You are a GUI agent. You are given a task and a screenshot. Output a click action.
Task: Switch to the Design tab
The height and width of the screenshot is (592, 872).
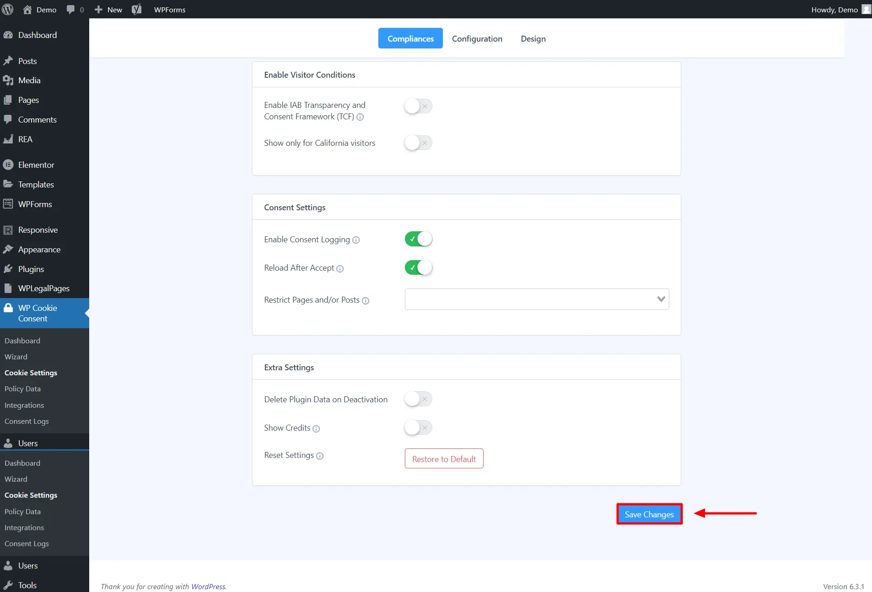(533, 38)
